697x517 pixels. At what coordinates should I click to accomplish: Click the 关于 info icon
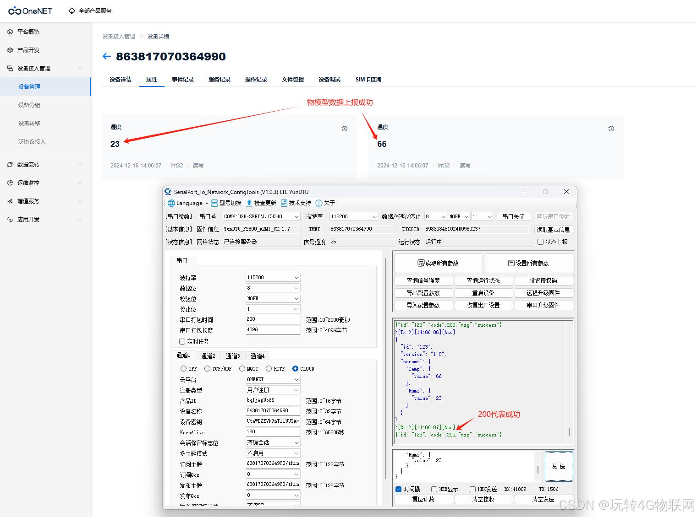[x=319, y=203]
